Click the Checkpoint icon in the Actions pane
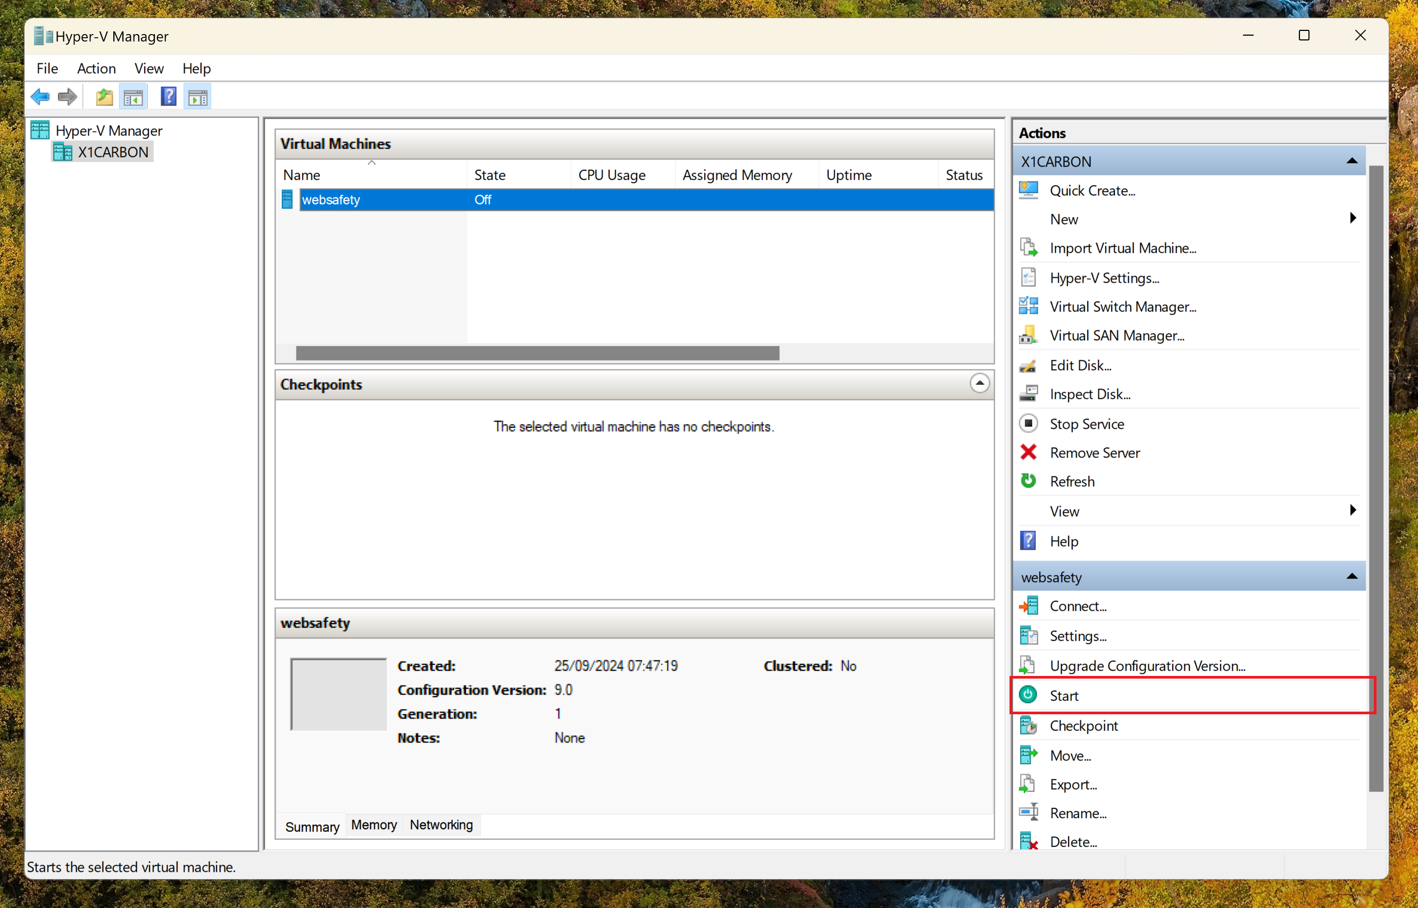 1029,726
